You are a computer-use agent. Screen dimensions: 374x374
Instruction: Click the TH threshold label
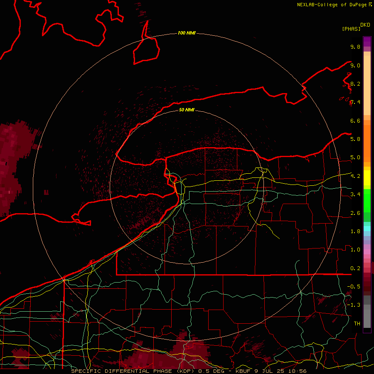tap(357, 324)
